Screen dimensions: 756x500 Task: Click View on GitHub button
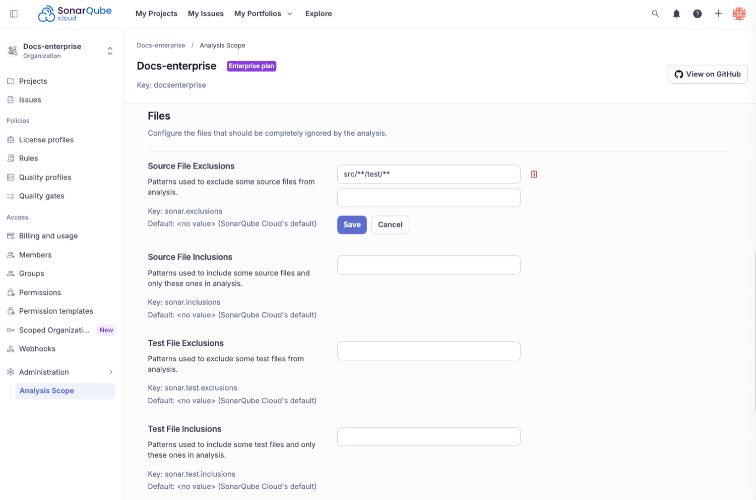(x=708, y=74)
